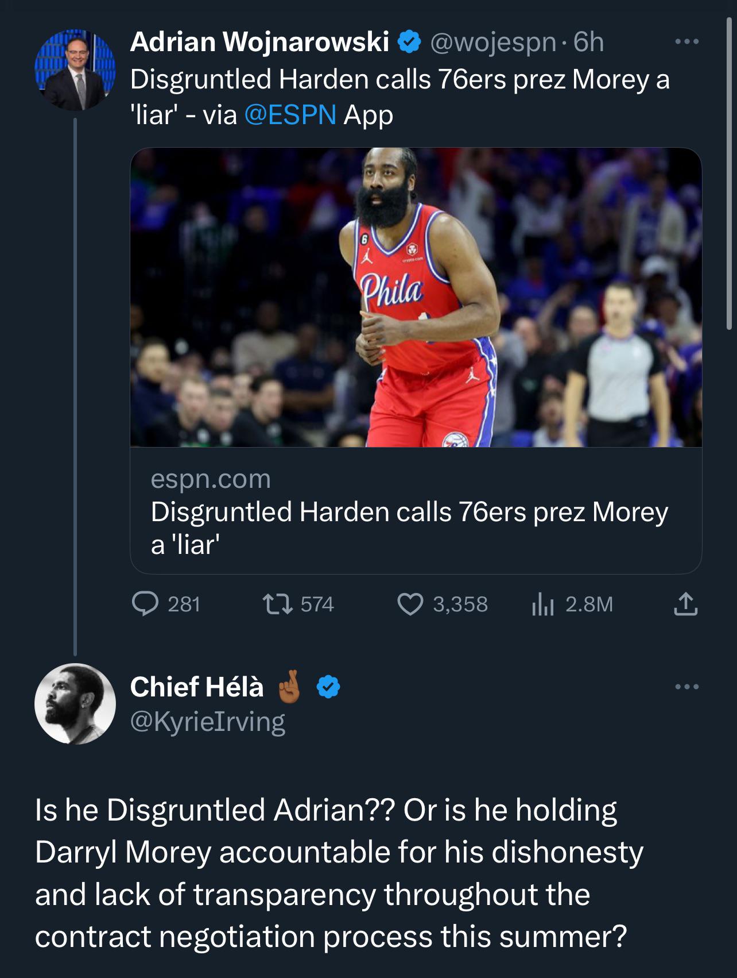
Task: Click the reply icon on Wojnarowski's tweet
Action: tap(145, 604)
